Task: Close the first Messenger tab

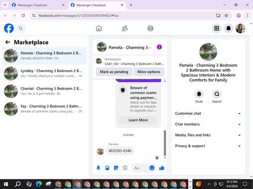Action: click(63, 5)
